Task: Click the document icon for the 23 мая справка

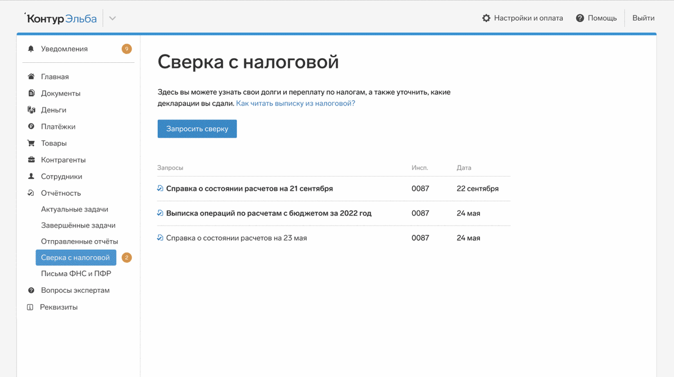Action: [160, 238]
